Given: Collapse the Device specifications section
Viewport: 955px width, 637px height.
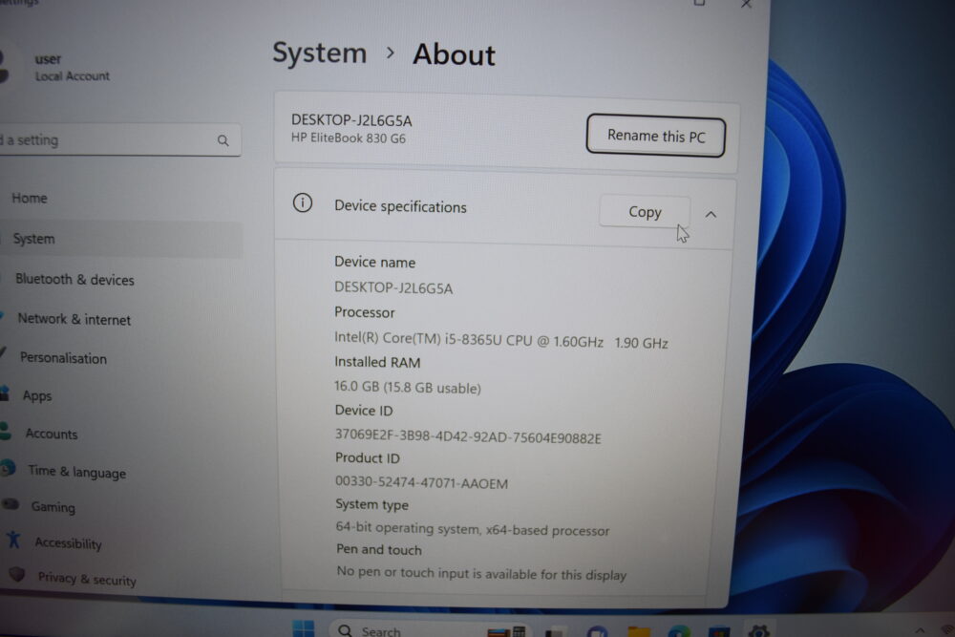Looking at the screenshot, I should click(711, 214).
